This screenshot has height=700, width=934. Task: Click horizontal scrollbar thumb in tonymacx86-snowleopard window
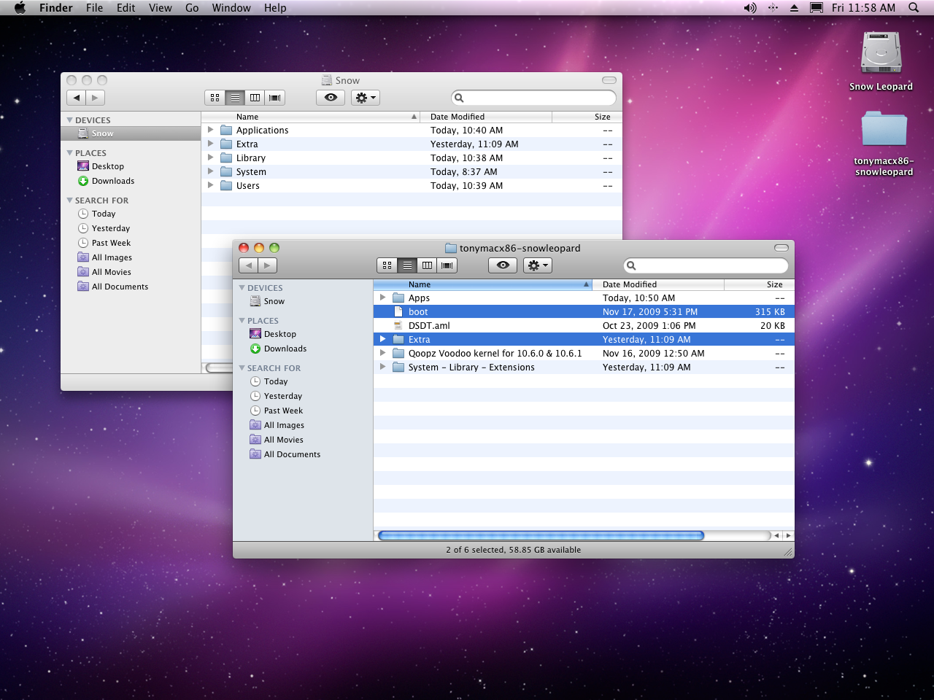point(541,535)
